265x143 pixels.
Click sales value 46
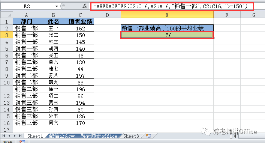81,55
